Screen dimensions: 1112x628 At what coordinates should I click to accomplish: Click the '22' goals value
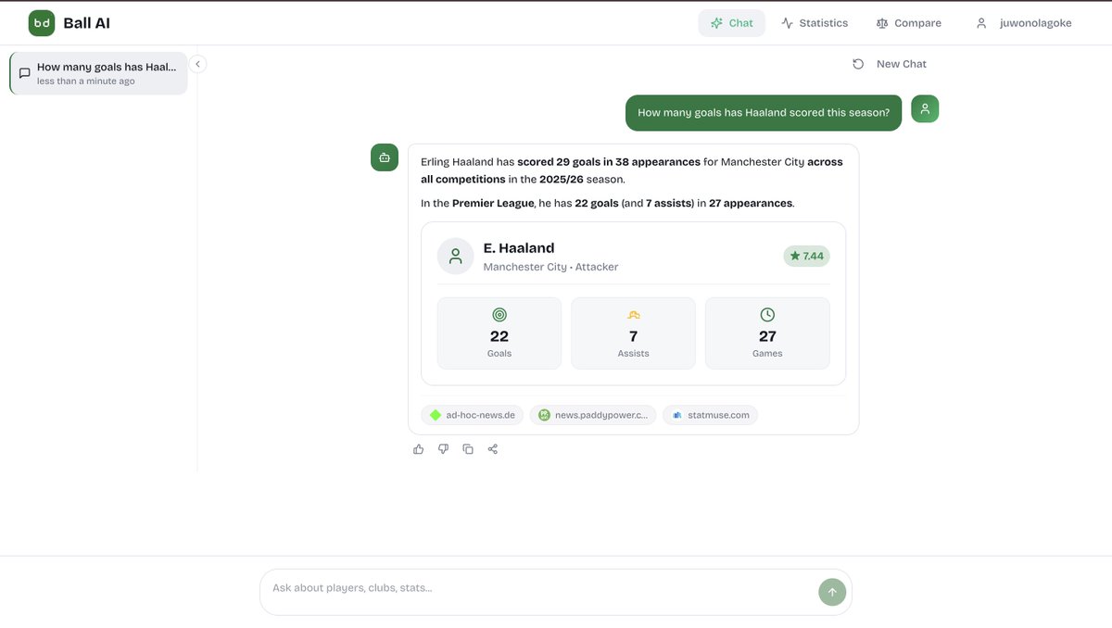499,336
